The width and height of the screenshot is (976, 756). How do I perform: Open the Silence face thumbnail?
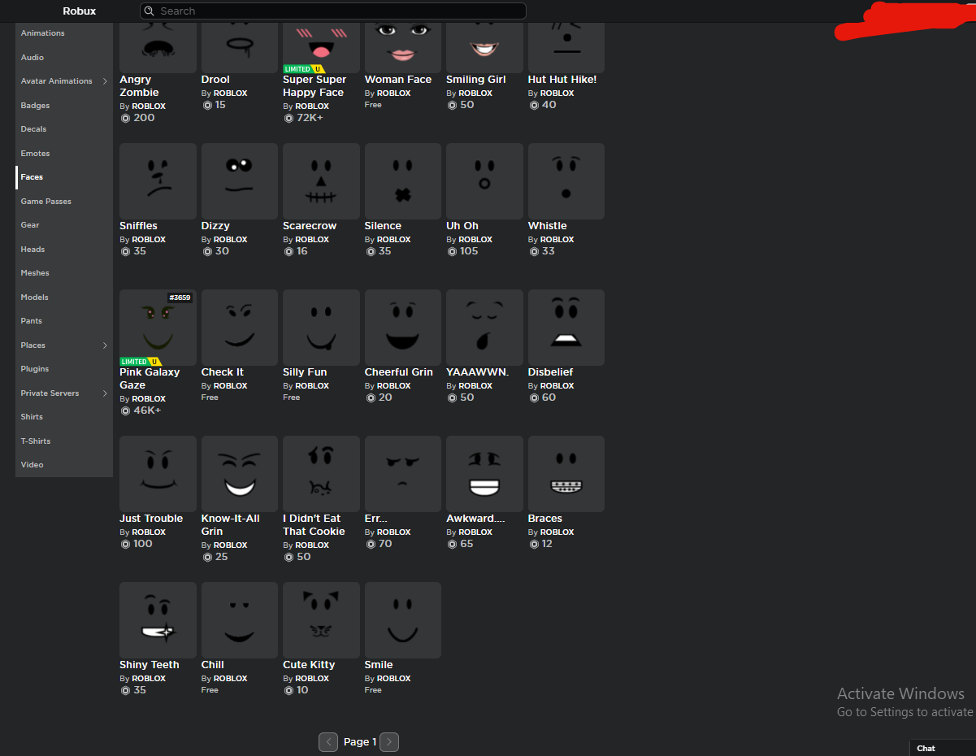(x=403, y=181)
